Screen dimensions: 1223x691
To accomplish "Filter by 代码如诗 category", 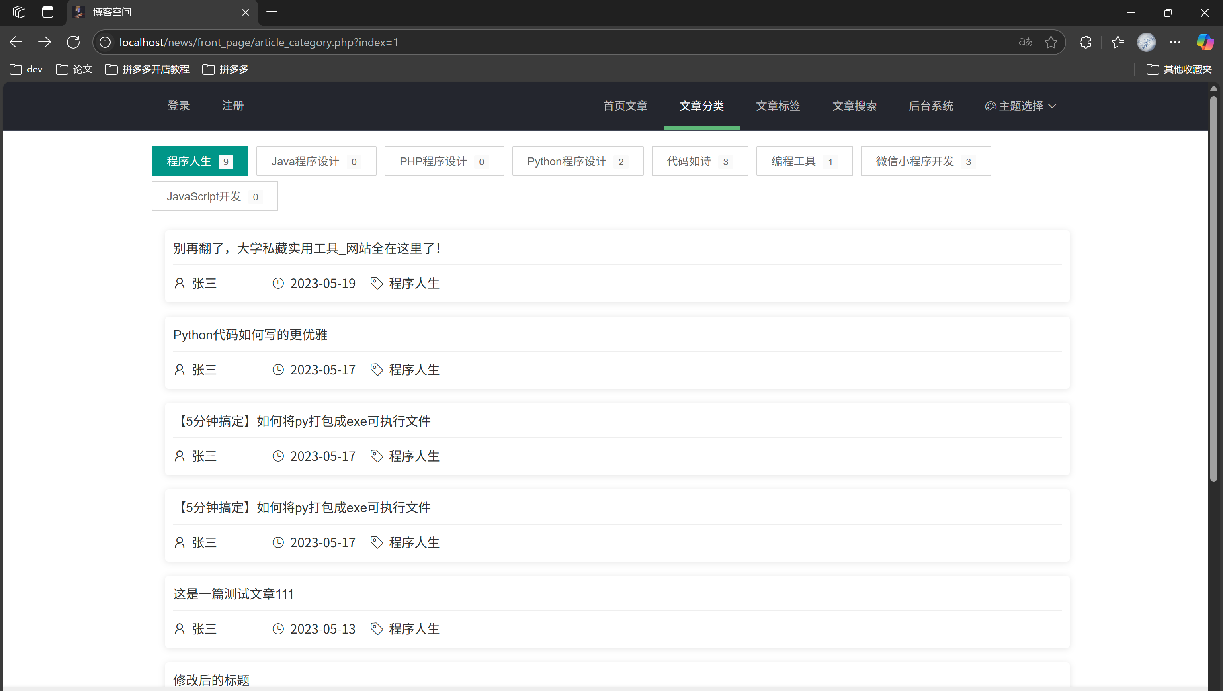I will pyautogui.click(x=699, y=161).
